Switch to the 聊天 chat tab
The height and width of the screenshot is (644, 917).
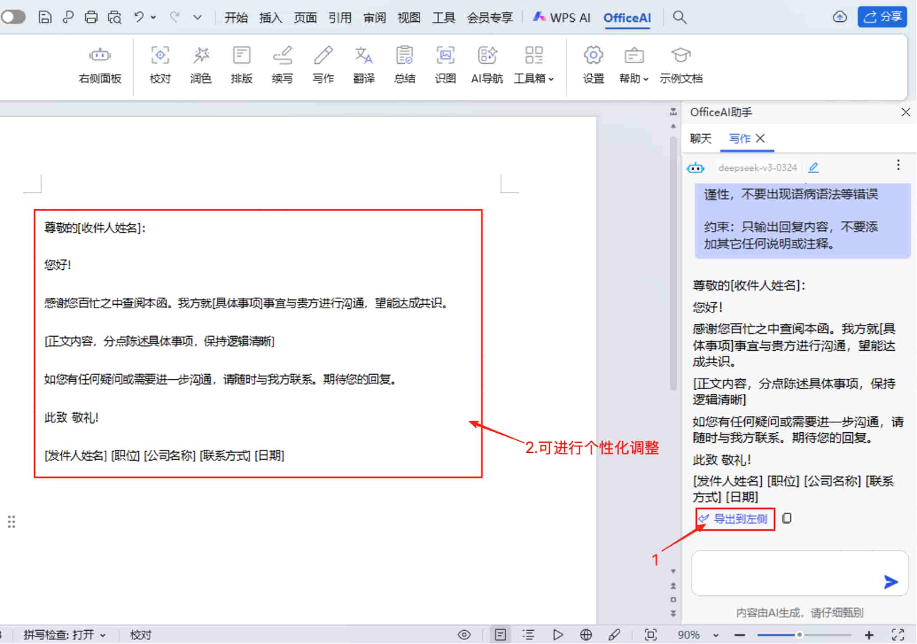coord(700,139)
